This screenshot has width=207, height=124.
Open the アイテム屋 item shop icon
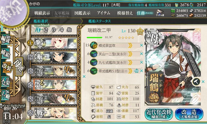(x=160, y=13)
